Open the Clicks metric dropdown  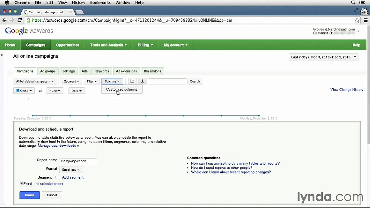(x=24, y=90)
